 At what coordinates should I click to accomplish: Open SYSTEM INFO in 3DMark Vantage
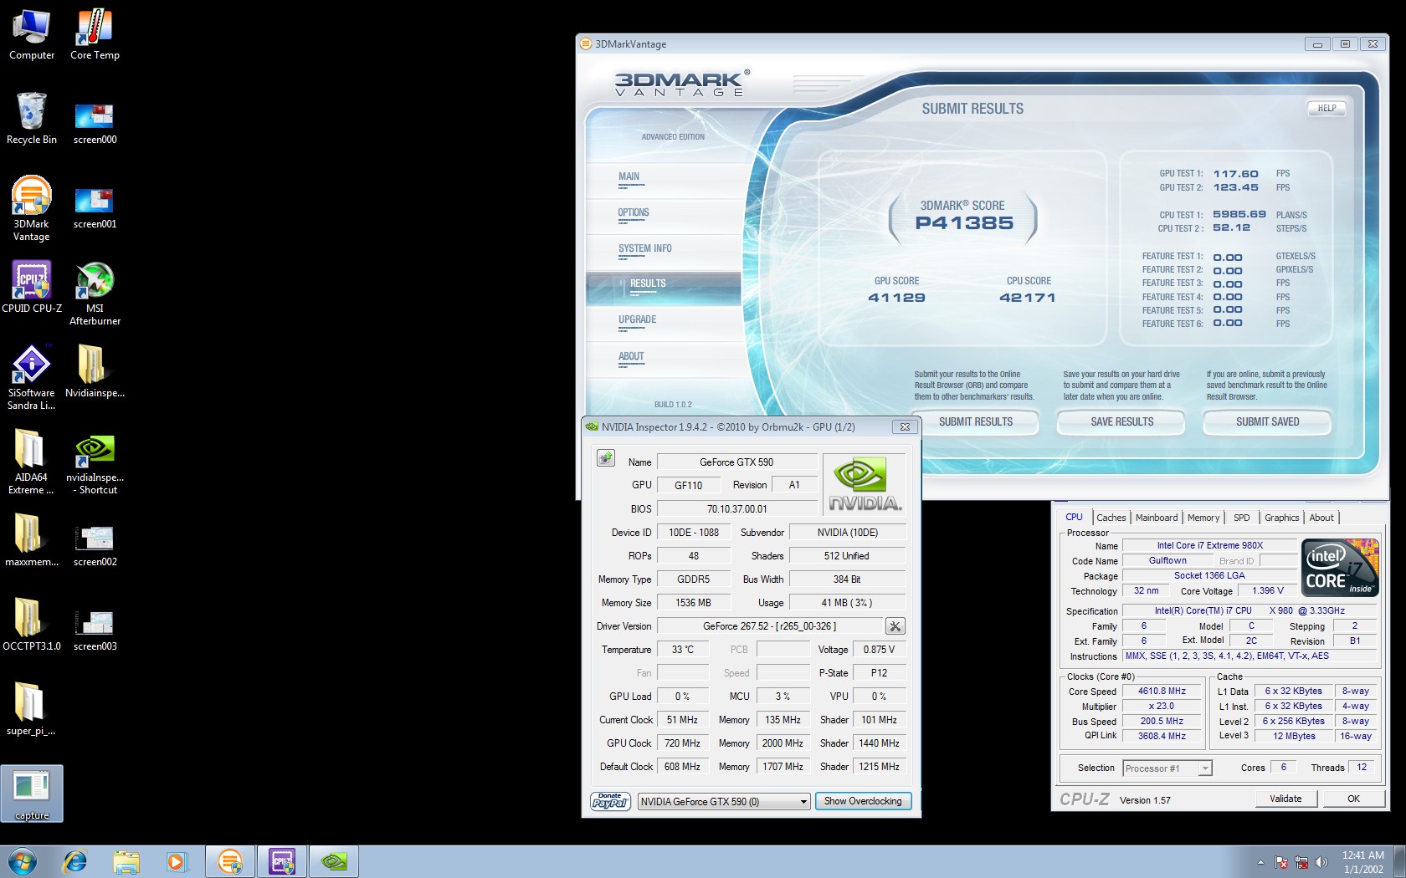point(644,249)
